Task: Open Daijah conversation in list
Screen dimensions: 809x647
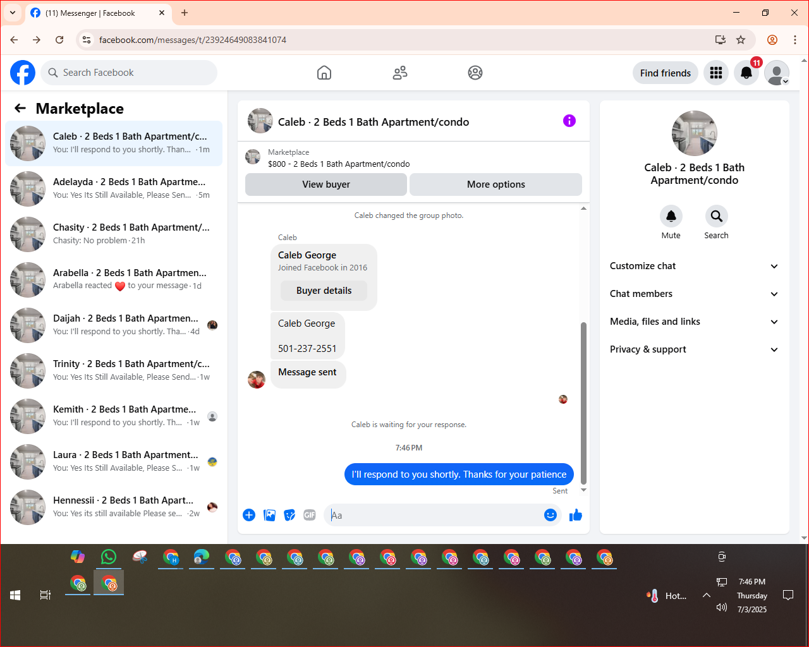Action: 114,325
